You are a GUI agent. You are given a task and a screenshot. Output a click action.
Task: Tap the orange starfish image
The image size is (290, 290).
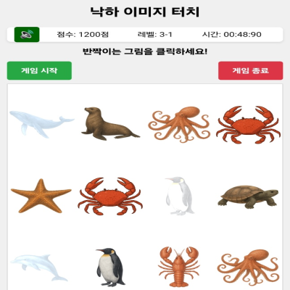click(41, 196)
